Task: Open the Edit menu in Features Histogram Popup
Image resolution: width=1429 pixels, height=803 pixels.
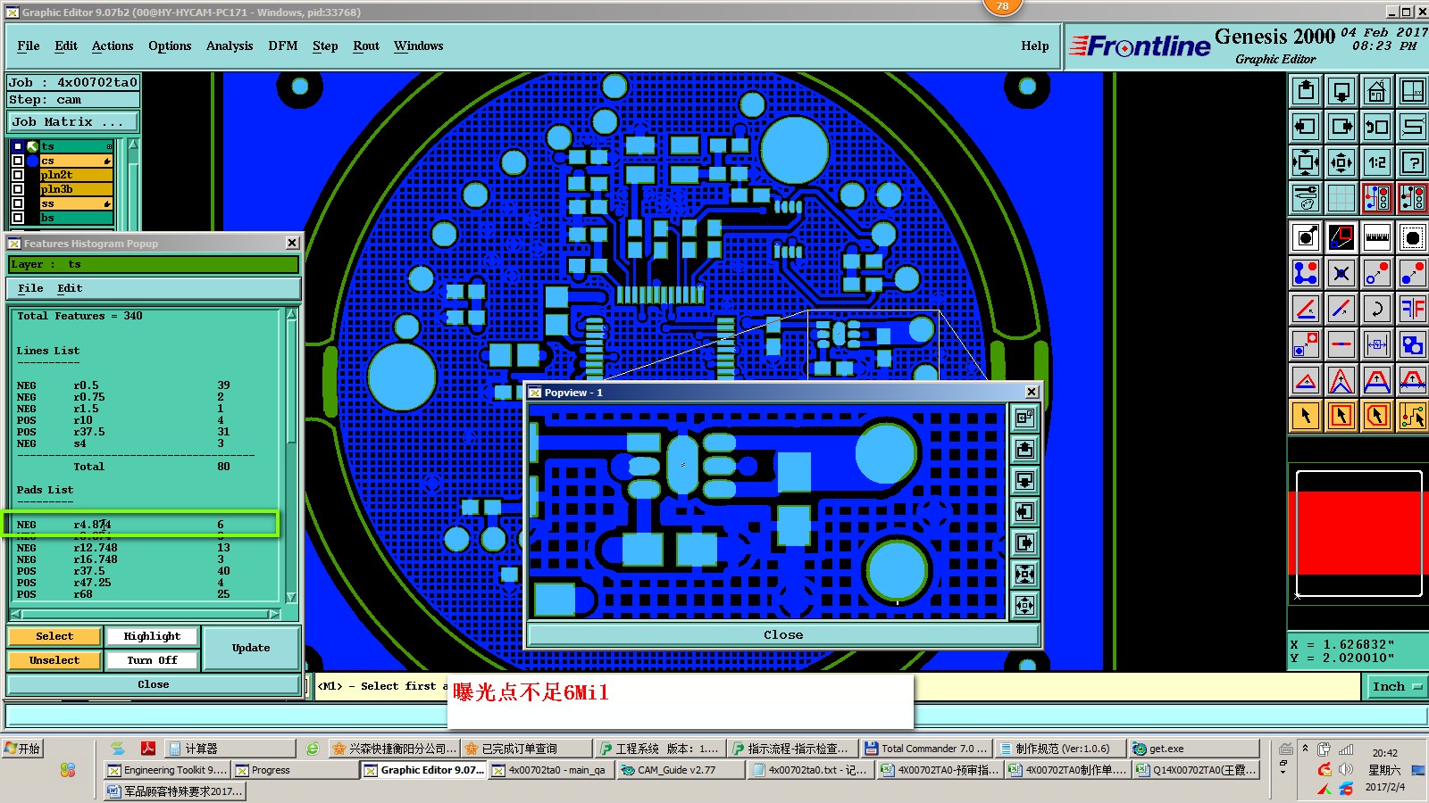Action: pyautogui.click(x=70, y=288)
